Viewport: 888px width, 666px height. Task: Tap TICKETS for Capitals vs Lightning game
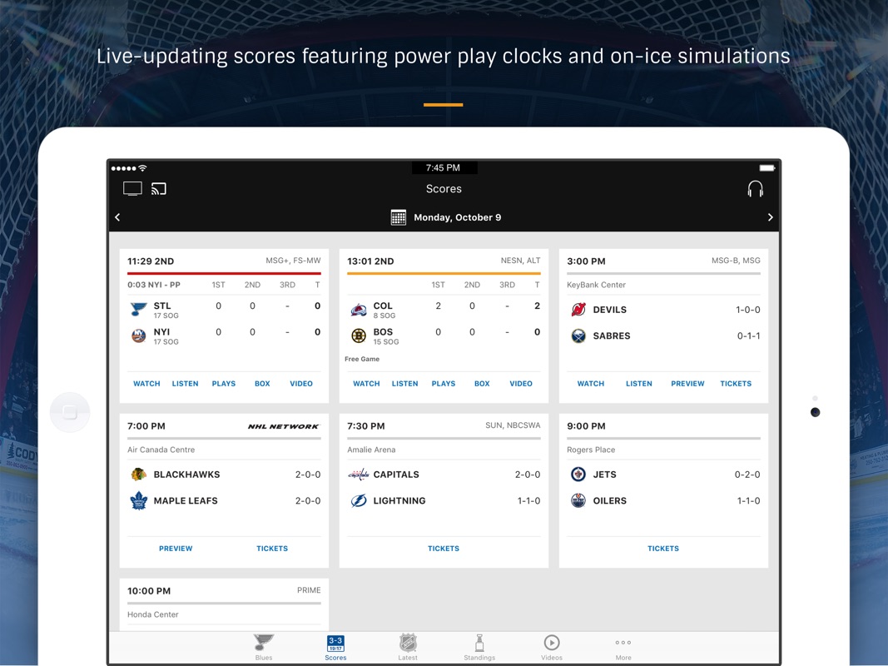pyautogui.click(x=444, y=549)
